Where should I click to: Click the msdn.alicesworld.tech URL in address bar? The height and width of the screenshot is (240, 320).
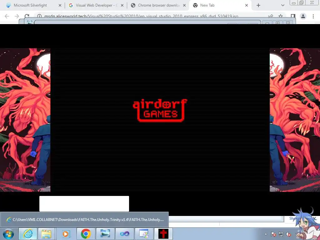point(141,16)
